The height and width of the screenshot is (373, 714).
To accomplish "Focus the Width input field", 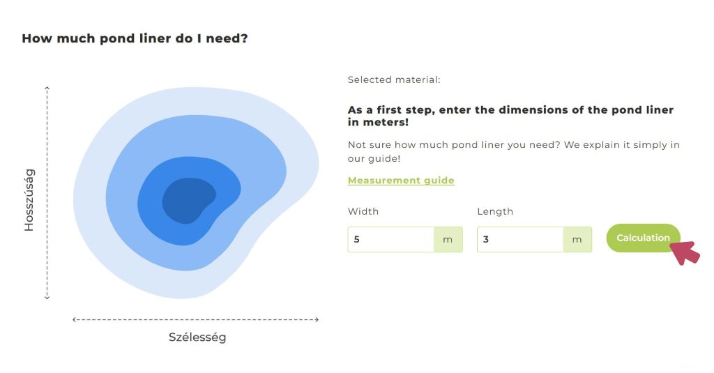I will point(390,239).
